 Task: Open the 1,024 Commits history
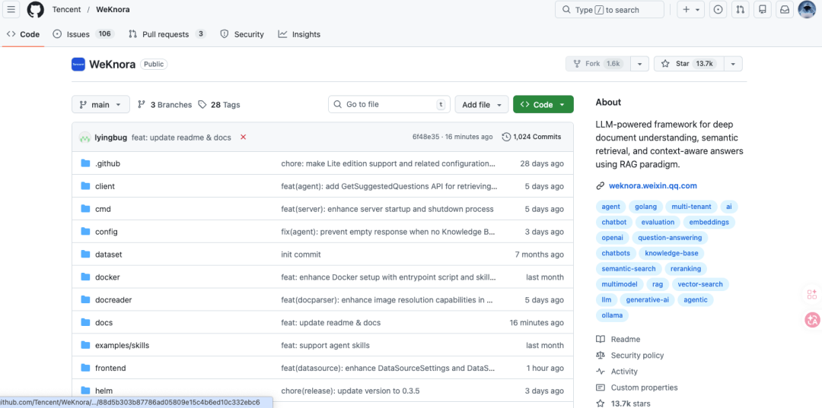(531, 137)
